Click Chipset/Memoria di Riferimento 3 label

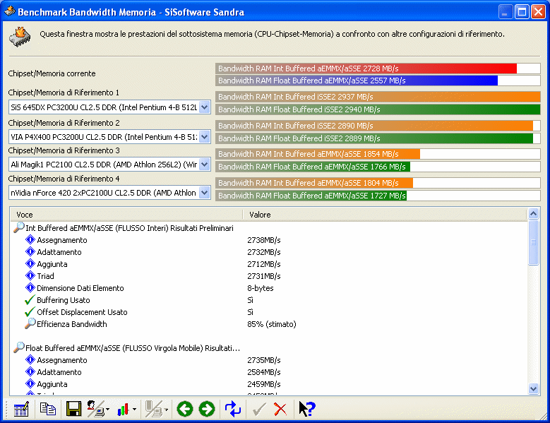click(x=64, y=150)
